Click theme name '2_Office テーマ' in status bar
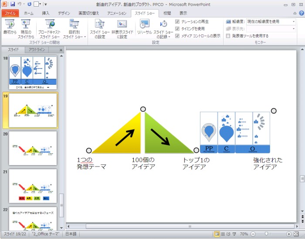The width and height of the screenshot is (305, 239). coord(45,234)
